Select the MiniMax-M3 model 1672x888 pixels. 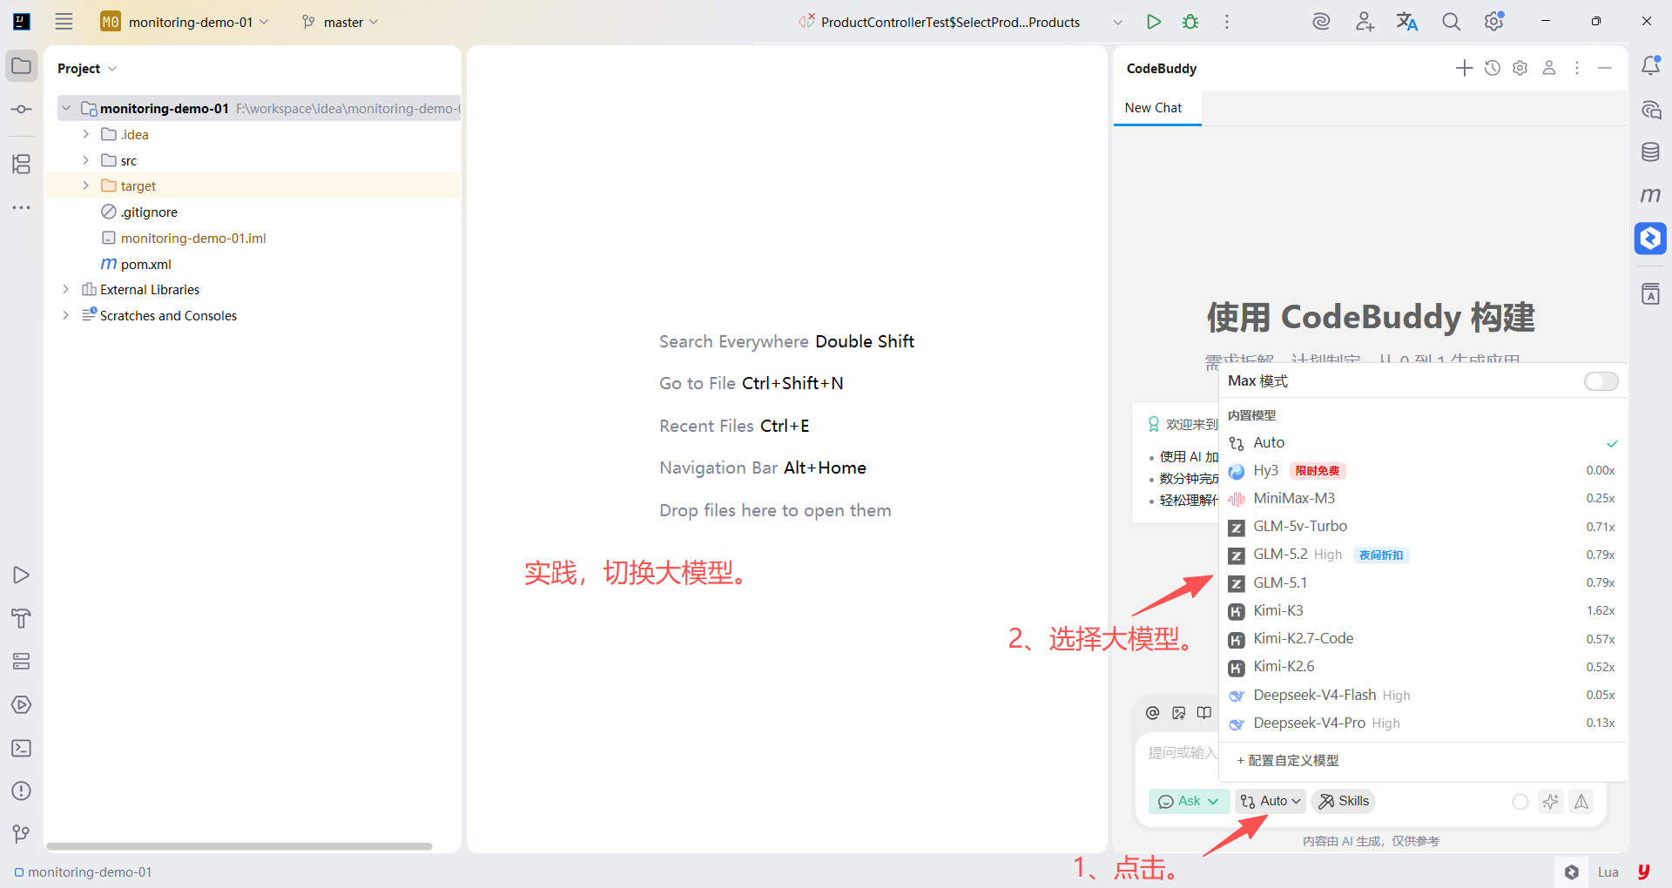pyautogui.click(x=1423, y=499)
